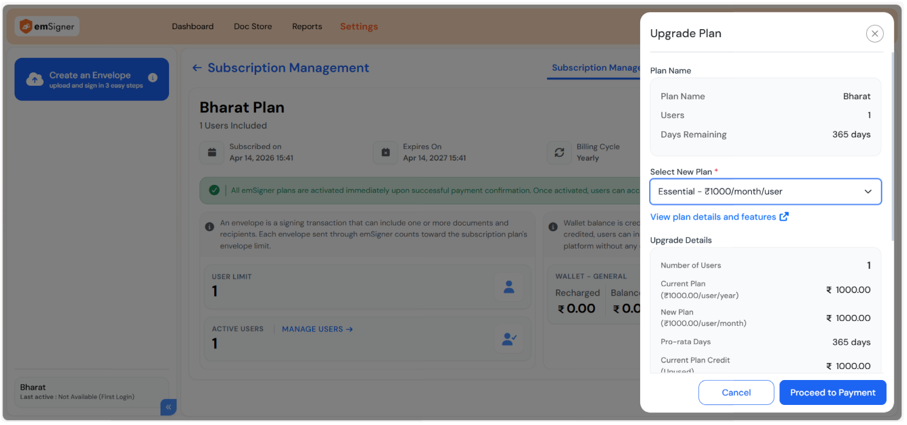Collapse the sidebar with double-chevron button
Image resolution: width=907 pixels, height=425 pixels.
(x=169, y=407)
